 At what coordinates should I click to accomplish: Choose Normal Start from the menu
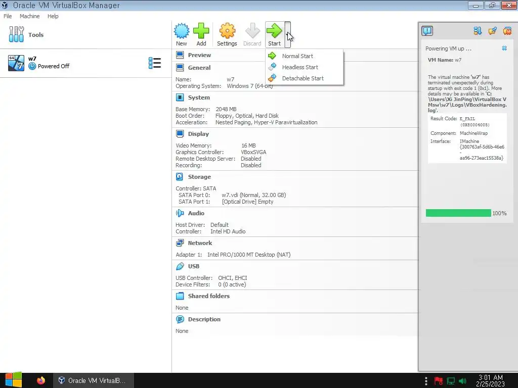click(297, 56)
